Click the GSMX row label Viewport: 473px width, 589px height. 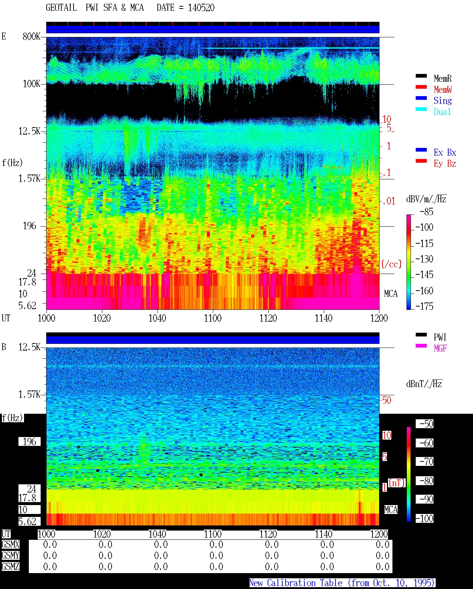[10, 545]
